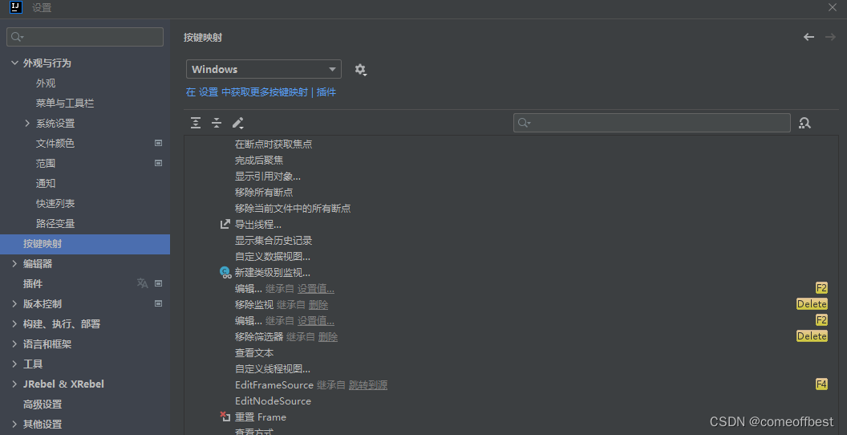Image resolution: width=847 pixels, height=435 pixels.
Task: Select the 移除所有断点 action
Action: [x=264, y=193]
